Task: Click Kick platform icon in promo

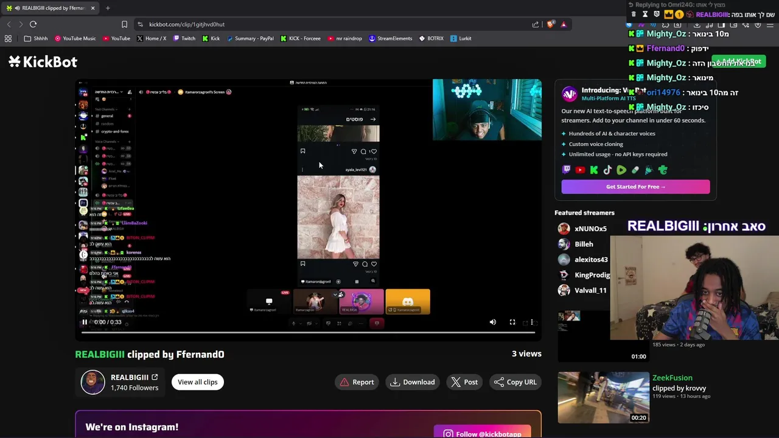Action: [x=594, y=170]
